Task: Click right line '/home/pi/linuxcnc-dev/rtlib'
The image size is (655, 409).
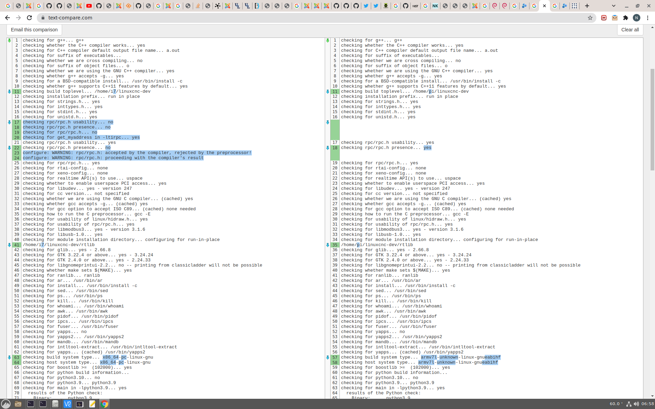Action: pyautogui.click(x=377, y=245)
